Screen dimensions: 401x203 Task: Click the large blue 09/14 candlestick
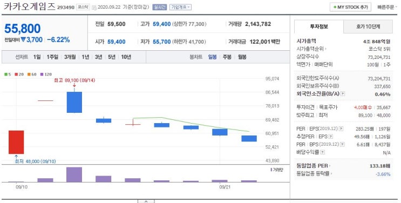click(74, 102)
